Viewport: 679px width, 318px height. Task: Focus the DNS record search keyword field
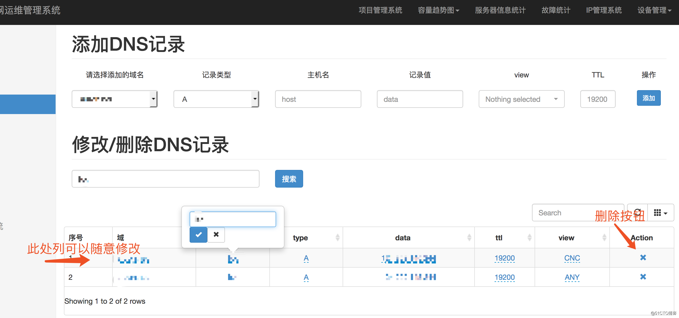[165, 179]
